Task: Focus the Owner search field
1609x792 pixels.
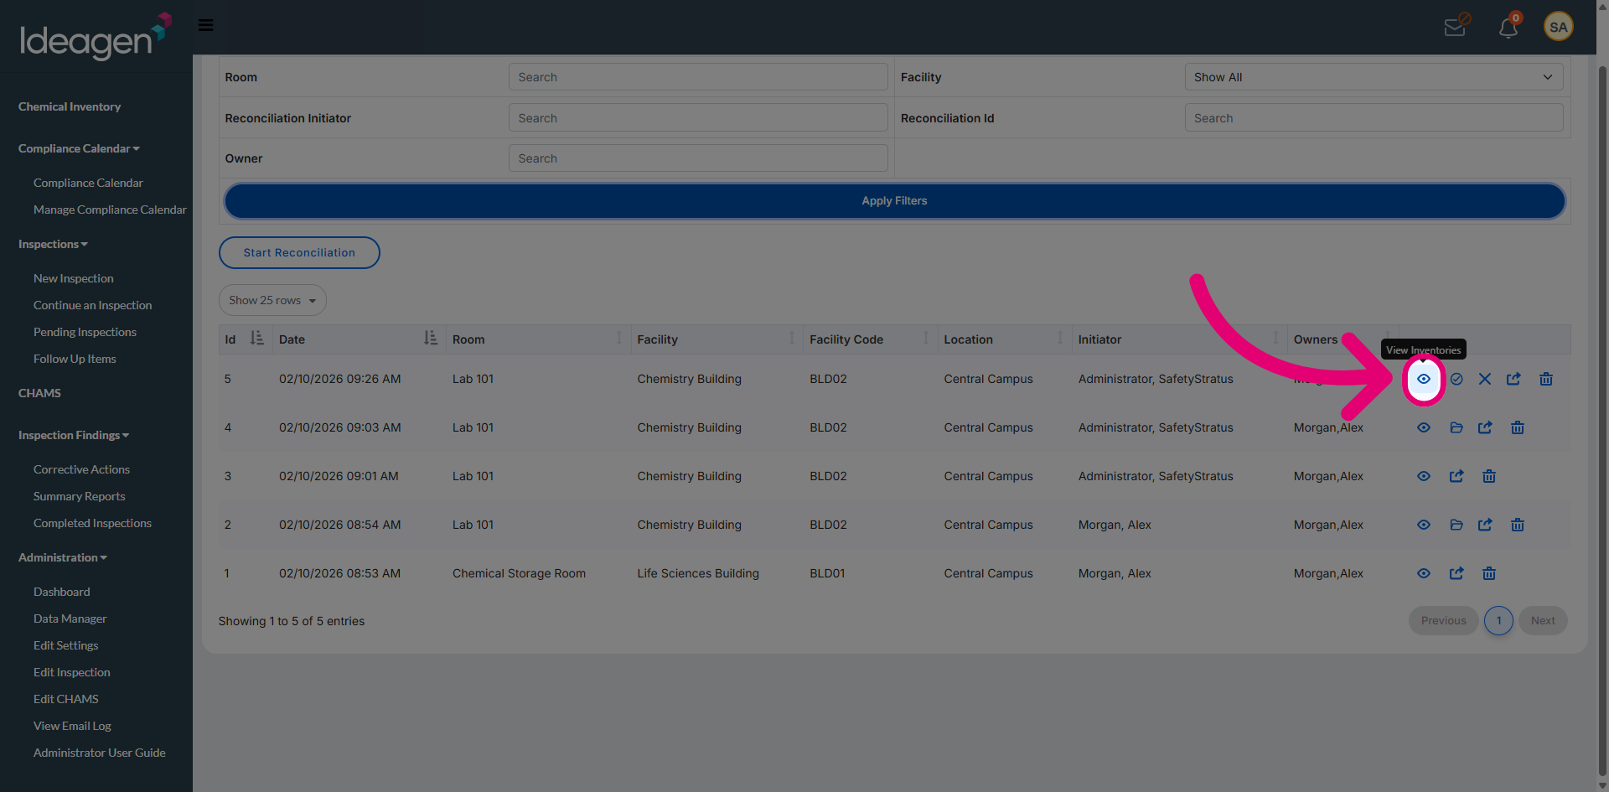Action: pos(698,158)
